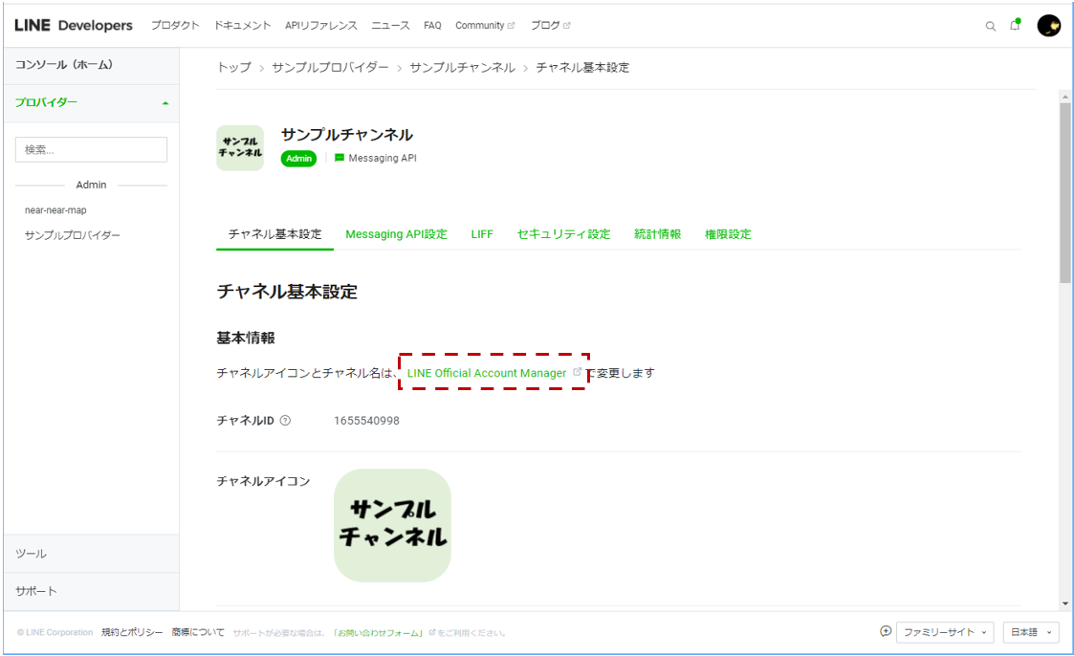Viewport: 1074px width, 656px height.
Task: Open the notification bell icon
Action: point(1015,25)
